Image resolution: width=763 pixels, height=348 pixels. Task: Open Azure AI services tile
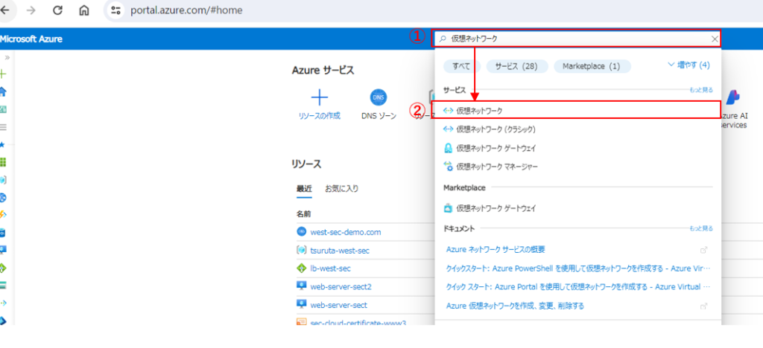(732, 109)
